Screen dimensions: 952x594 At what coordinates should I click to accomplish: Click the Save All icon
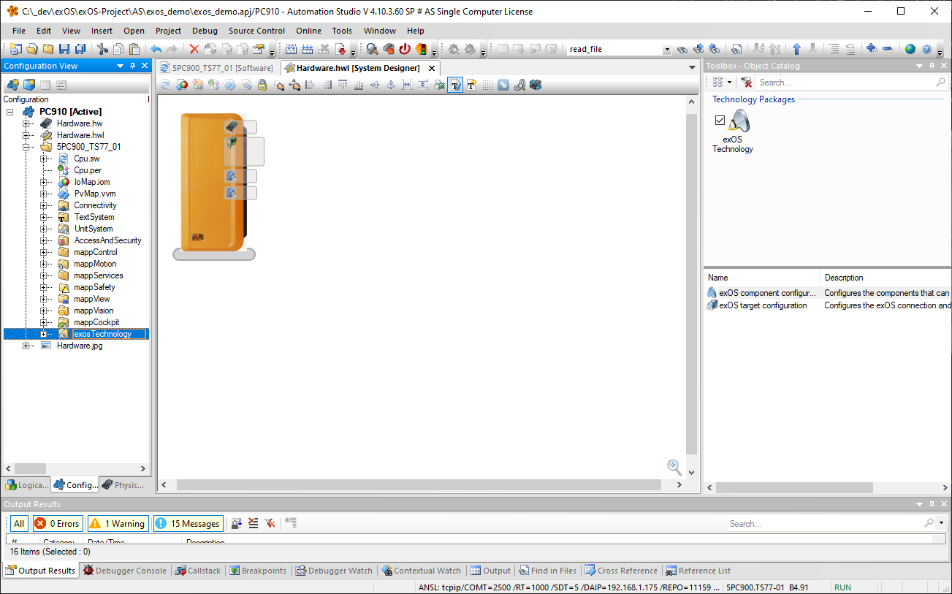80,49
